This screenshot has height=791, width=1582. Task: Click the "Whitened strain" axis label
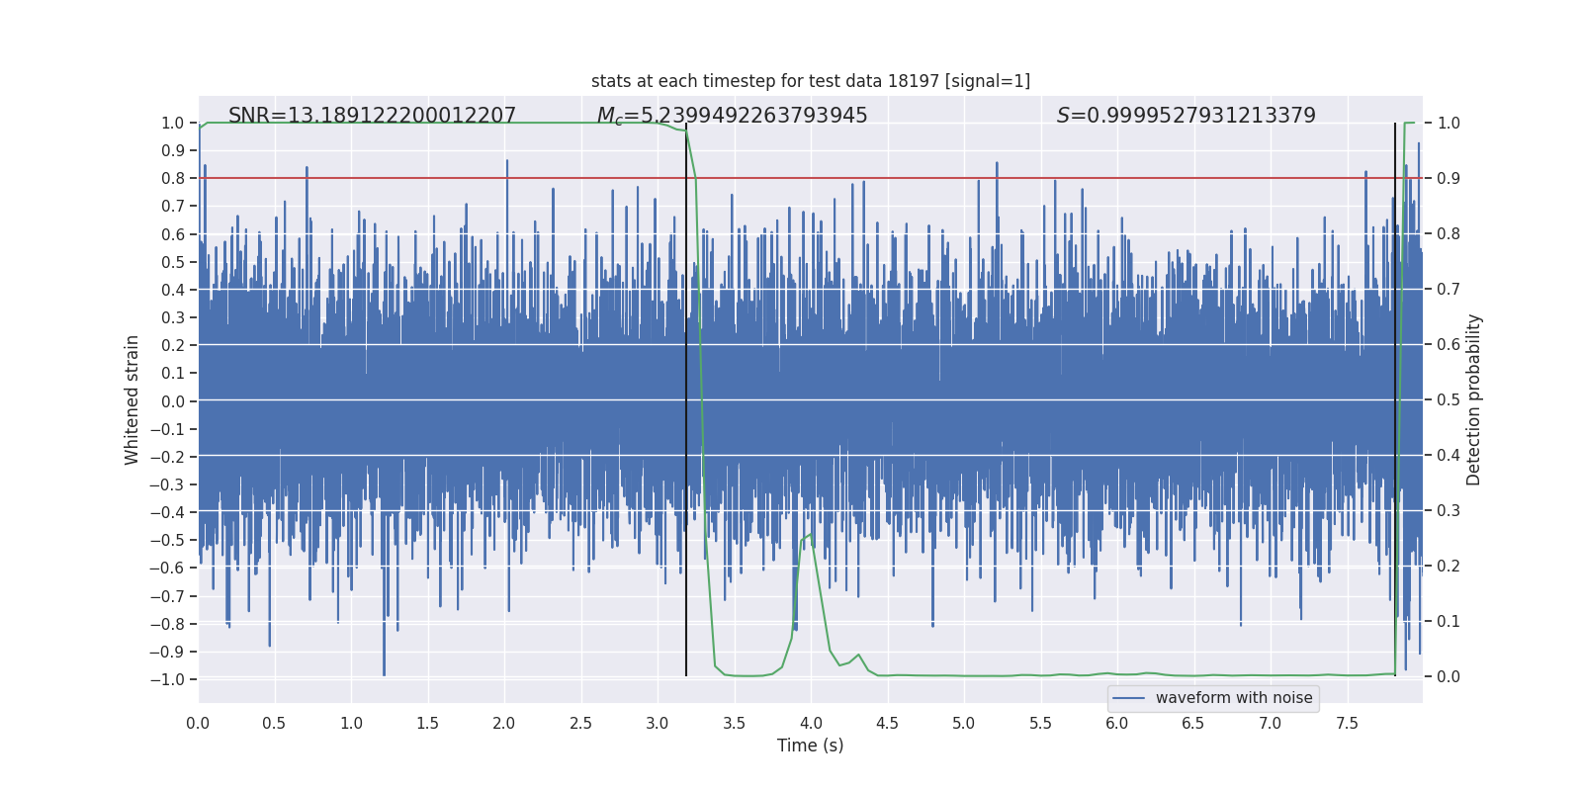pyautogui.click(x=132, y=399)
